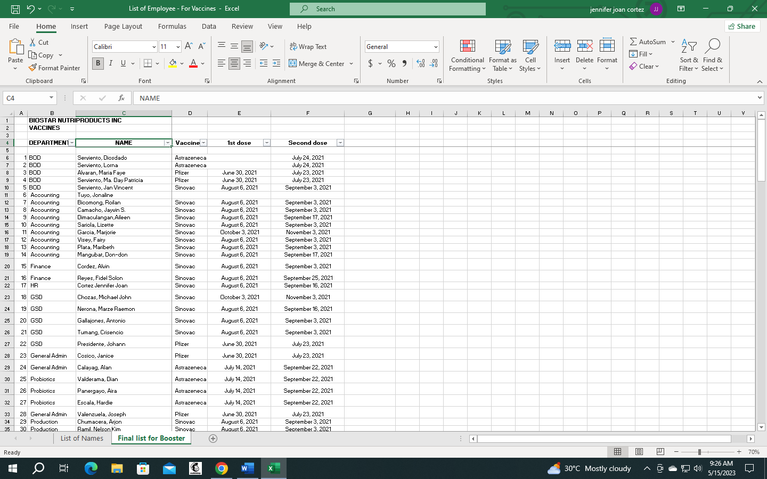Toggle Center horizontal alignment
767x479 pixels.
click(x=234, y=63)
